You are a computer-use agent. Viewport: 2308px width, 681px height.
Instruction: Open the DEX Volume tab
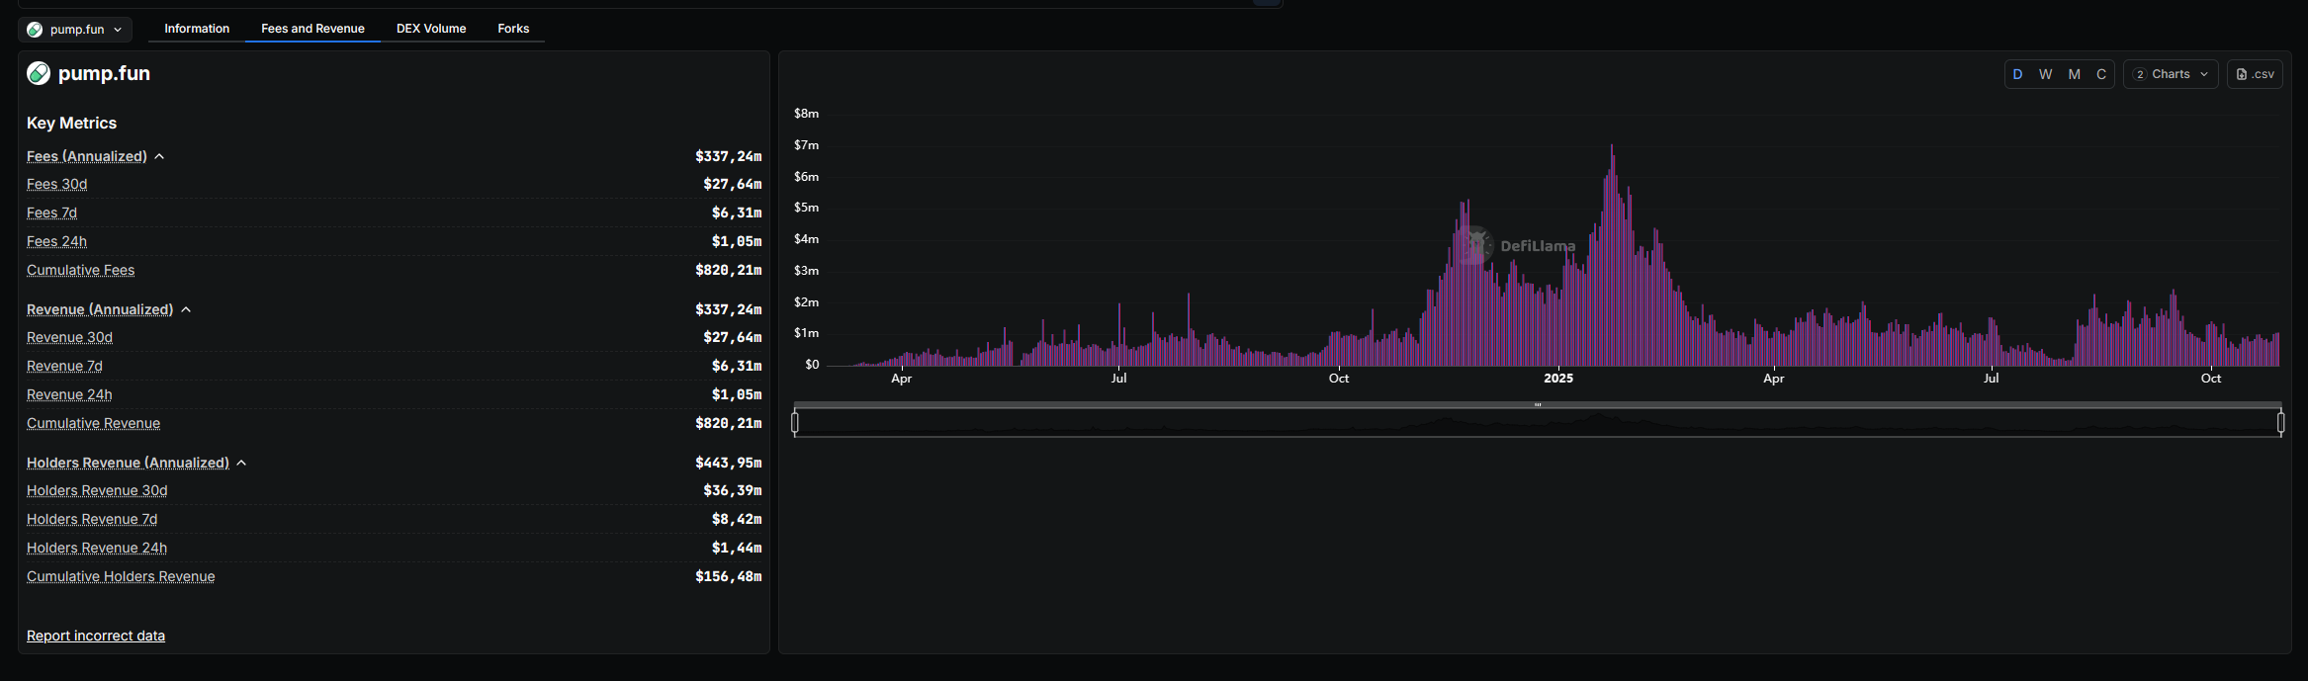431,29
